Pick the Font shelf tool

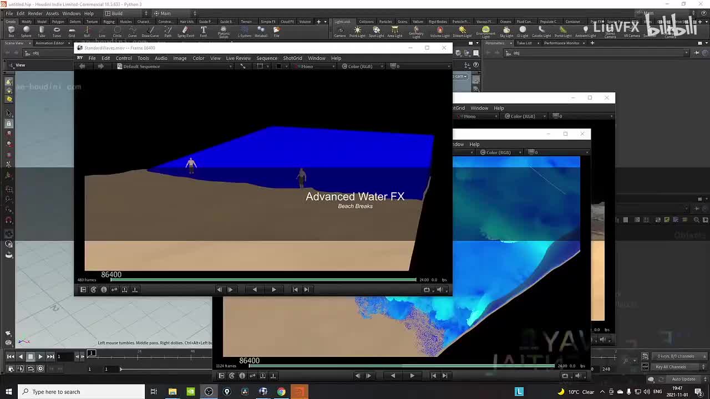click(x=204, y=32)
